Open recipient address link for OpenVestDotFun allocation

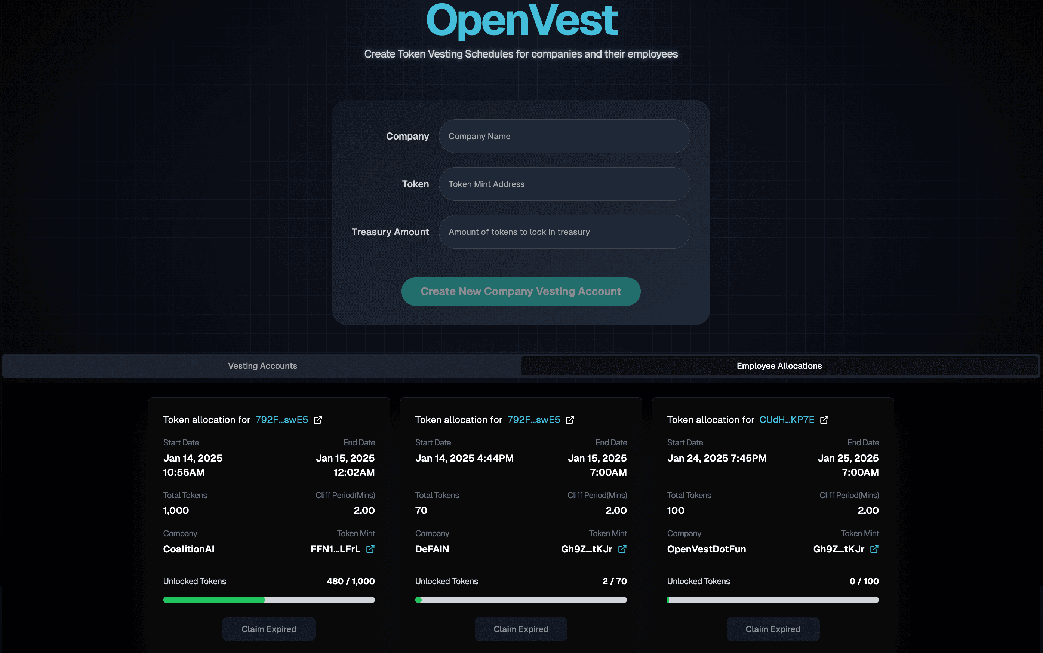(x=786, y=419)
